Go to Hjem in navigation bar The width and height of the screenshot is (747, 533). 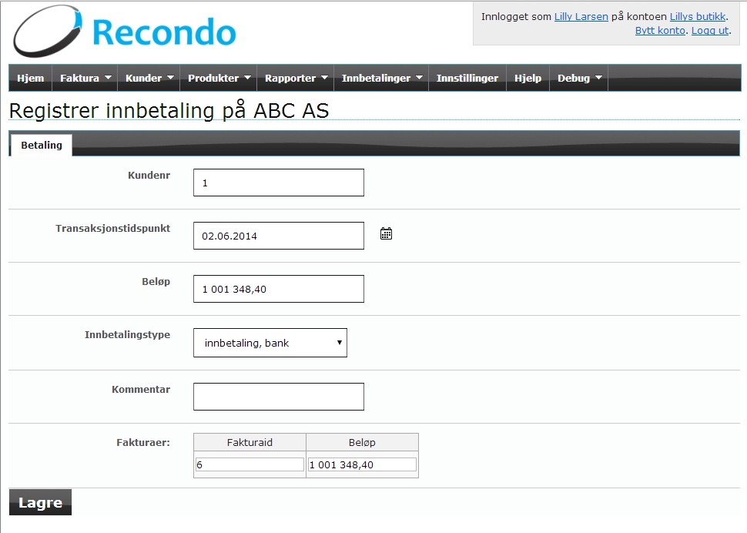pyautogui.click(x=30, y=78)
